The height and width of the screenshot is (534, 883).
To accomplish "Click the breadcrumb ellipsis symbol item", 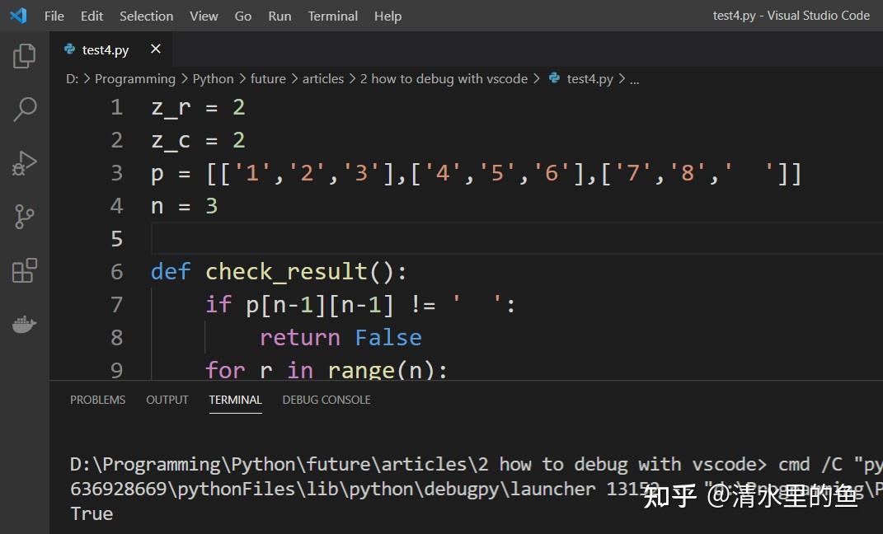I will point(635,79).
